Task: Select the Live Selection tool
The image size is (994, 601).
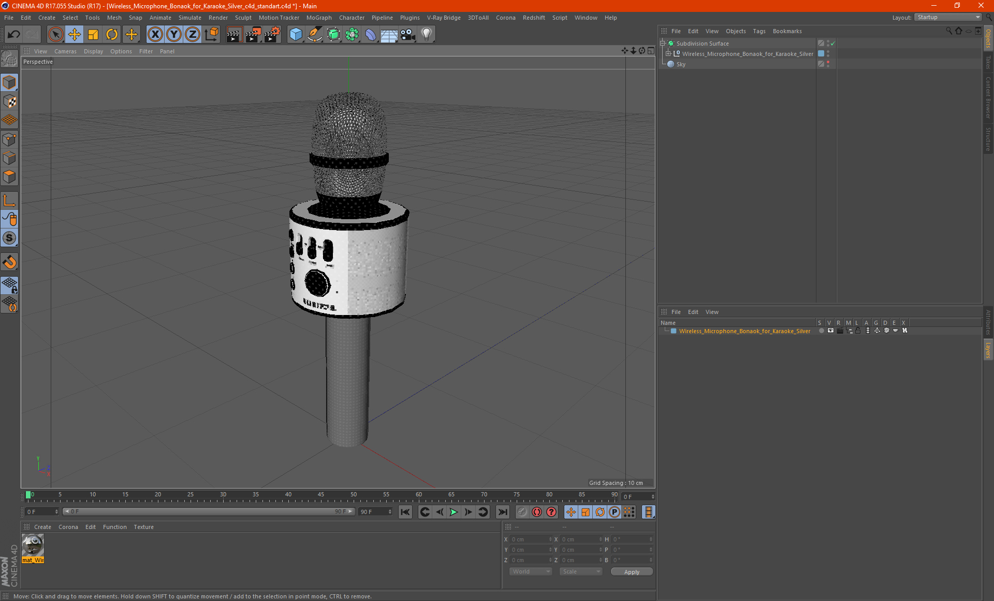Action: 55,34
